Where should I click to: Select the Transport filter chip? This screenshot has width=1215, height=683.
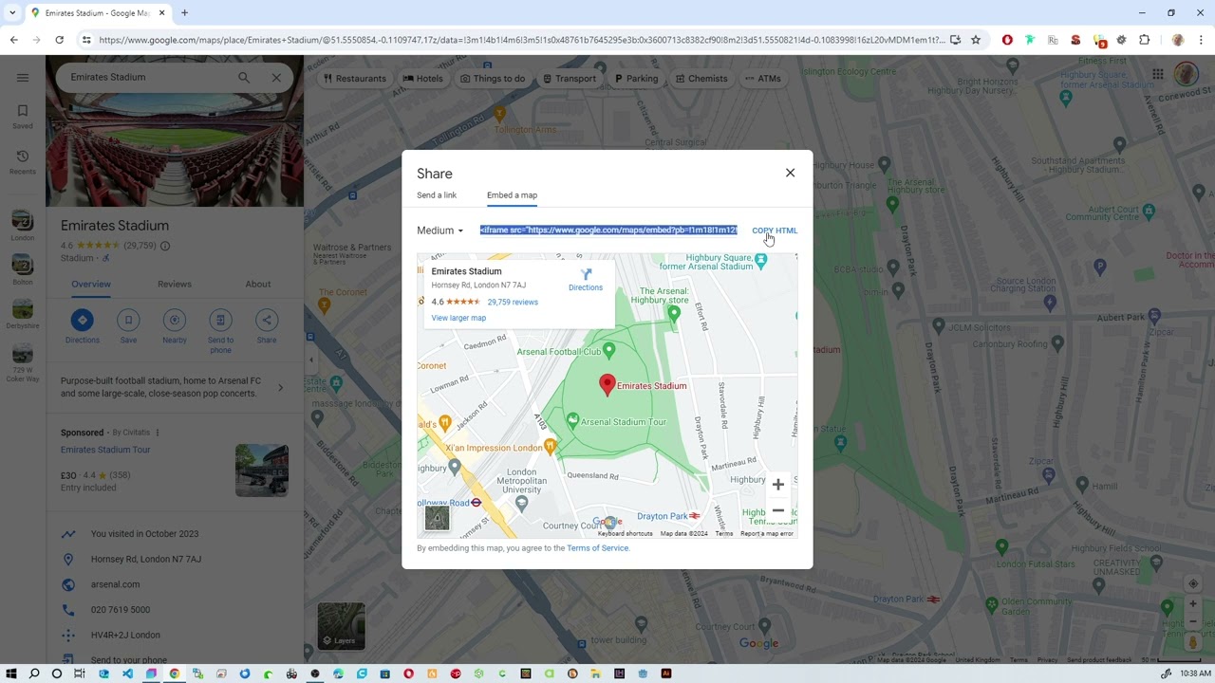569,79
